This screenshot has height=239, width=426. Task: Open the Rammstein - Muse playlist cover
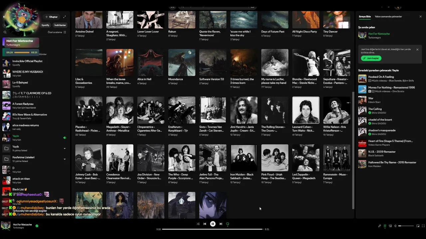coord(336,158)
